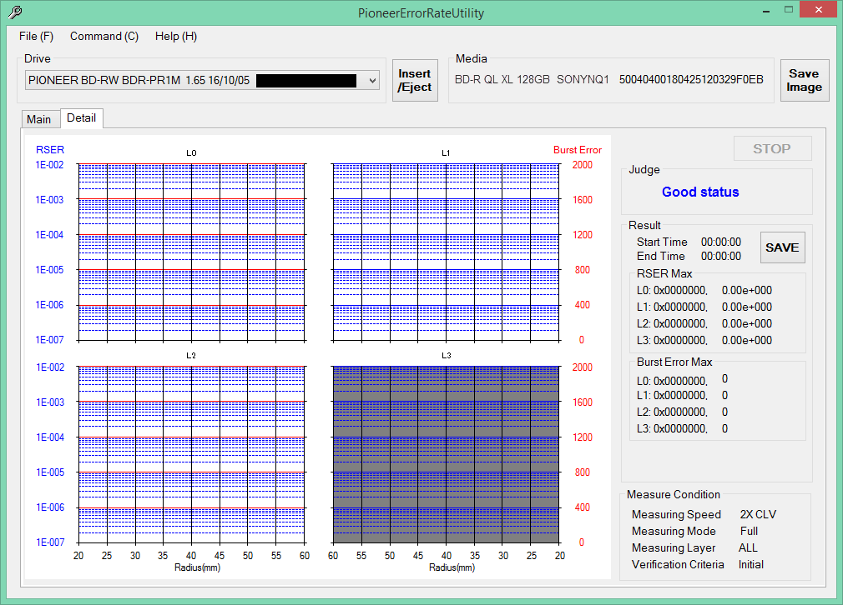The height and width of the screenshot is (605, 843).
Task: Click the SAVE result button
Action: 782,247
